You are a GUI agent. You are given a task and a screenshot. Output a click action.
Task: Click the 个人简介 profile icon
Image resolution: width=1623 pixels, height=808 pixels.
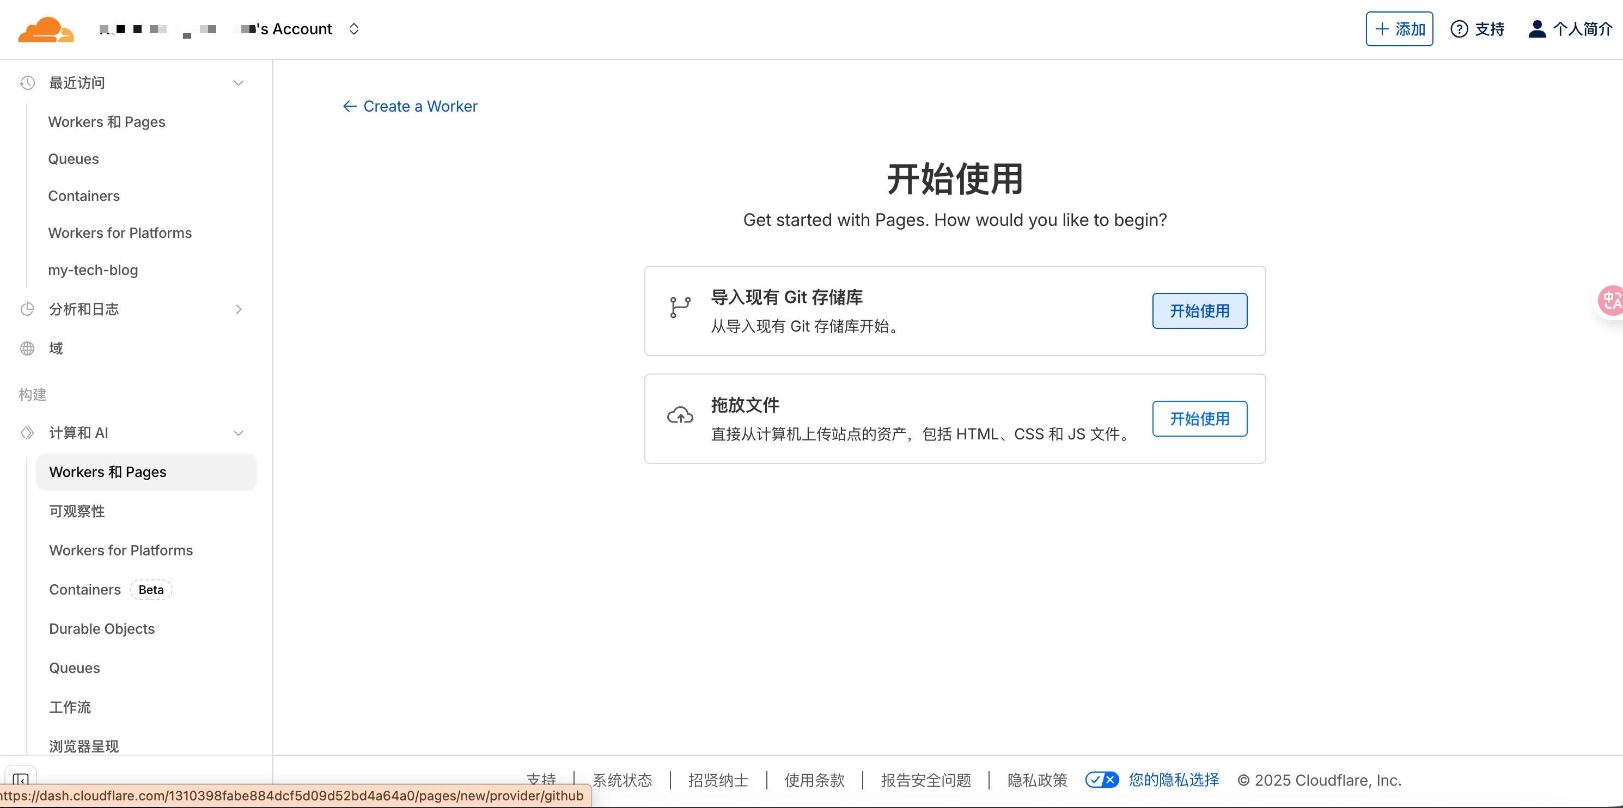[1537, 29]
